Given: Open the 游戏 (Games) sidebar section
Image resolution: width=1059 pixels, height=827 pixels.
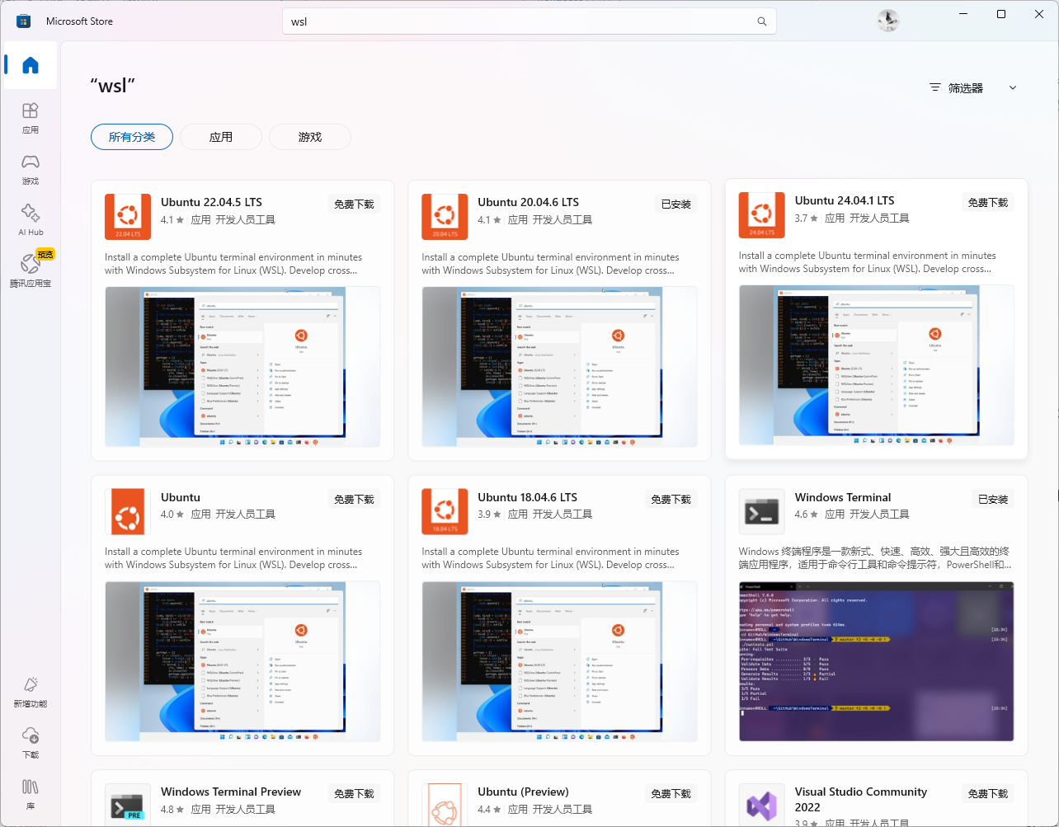Looking at the screenshot, I should click(x=31, y=168).
